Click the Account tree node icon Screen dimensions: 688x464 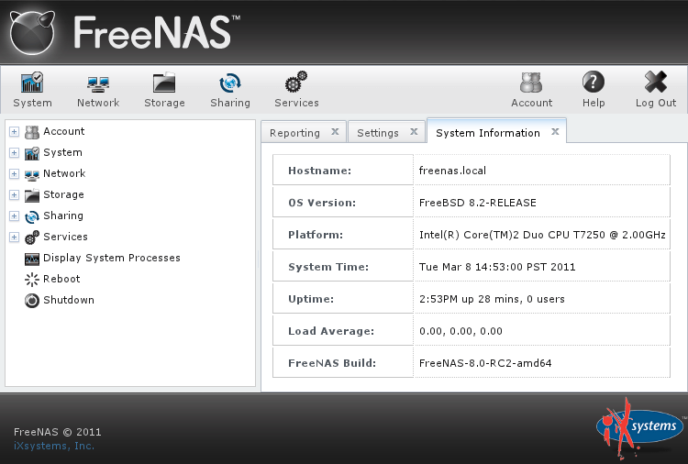(x=32, y=131)
